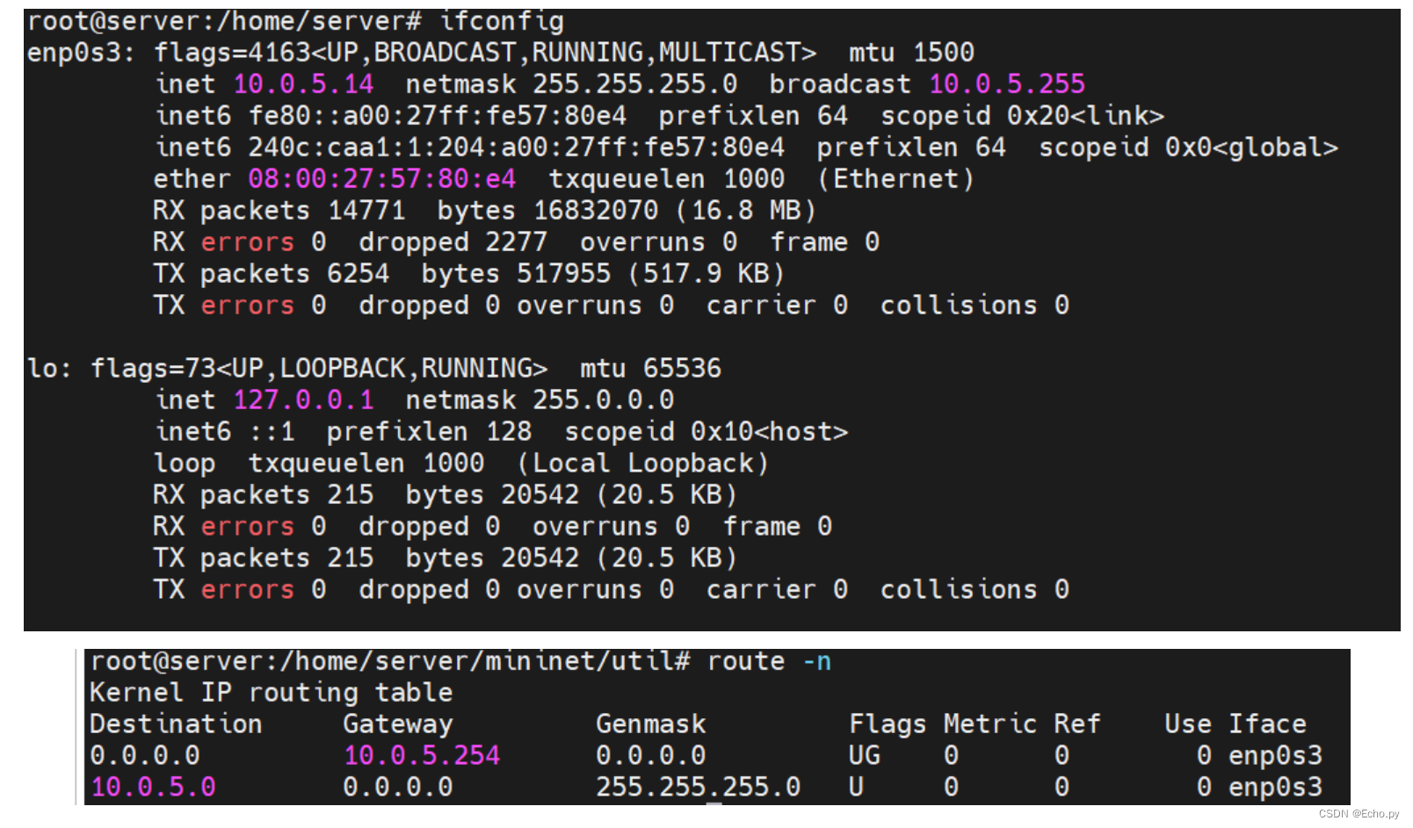This screenshot has width=1413, height=828.
Task: Click scopeid 0x0<global> text
Action: 1188,148
